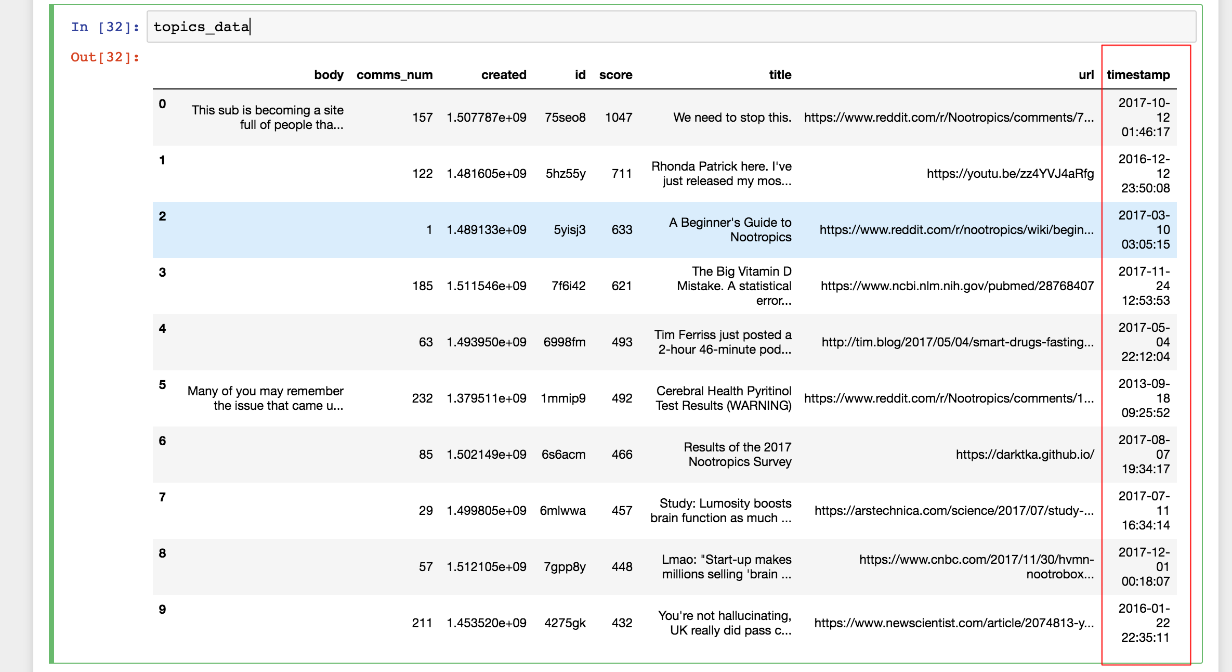
Task: Click the title column header
Action: tap(779, 75)
